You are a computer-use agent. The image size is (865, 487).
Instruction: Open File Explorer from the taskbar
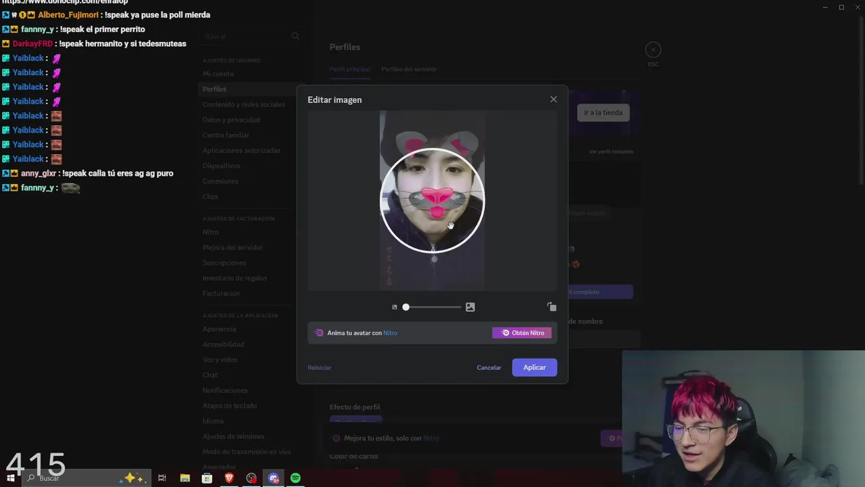184,478
